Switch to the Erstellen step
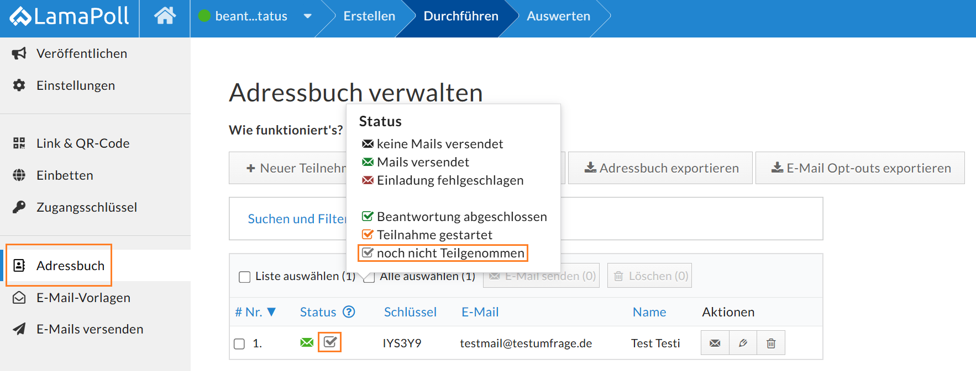Image resolution: width=976 pixels, height=371 pixels. tap(369, 17)
